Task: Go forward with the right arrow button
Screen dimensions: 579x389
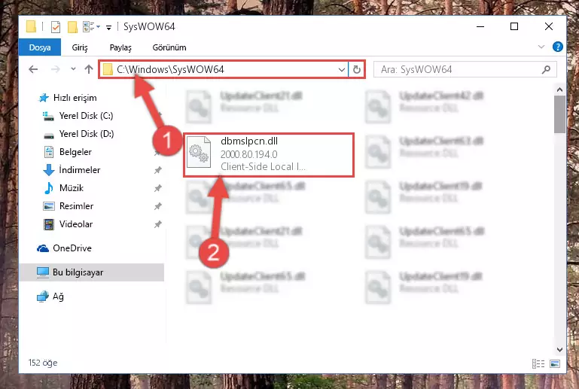Action: 55,69
